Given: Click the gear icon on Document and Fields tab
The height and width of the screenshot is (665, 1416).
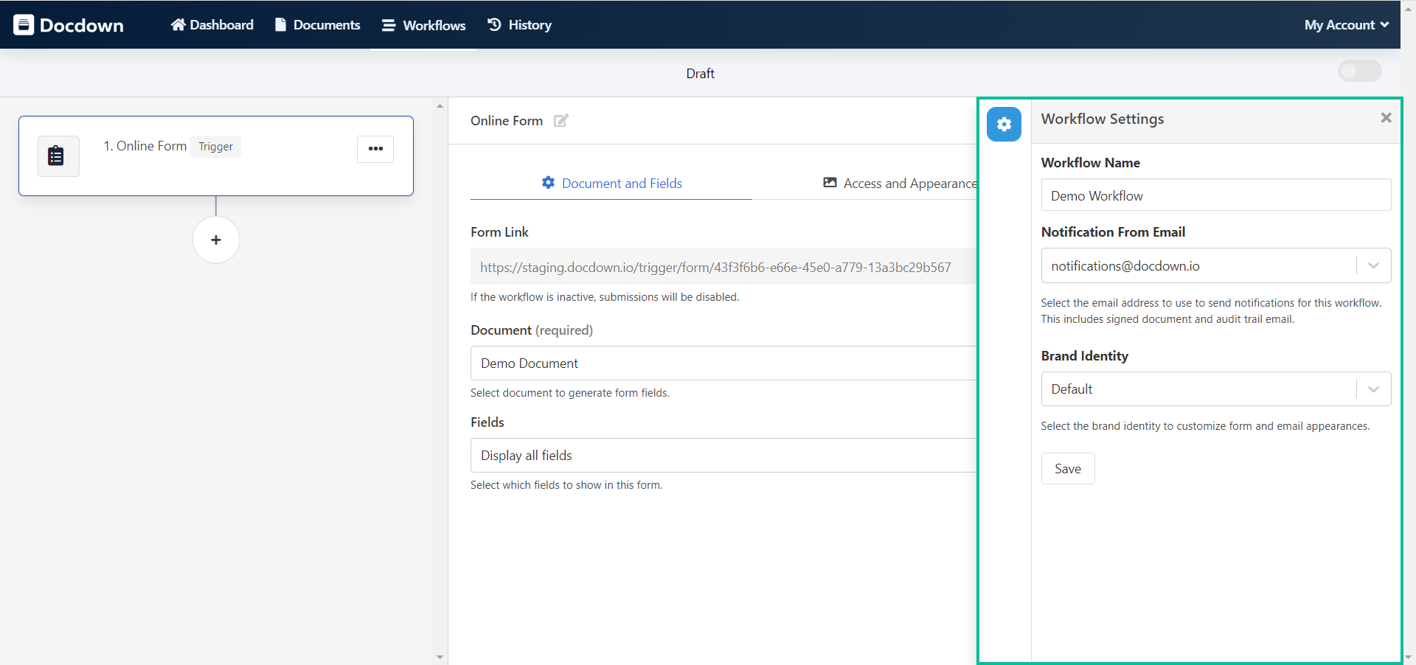Looking at the screenshot, I should (x=549, y=183).
